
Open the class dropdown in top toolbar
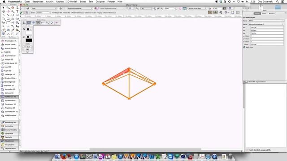coord(44,8)
